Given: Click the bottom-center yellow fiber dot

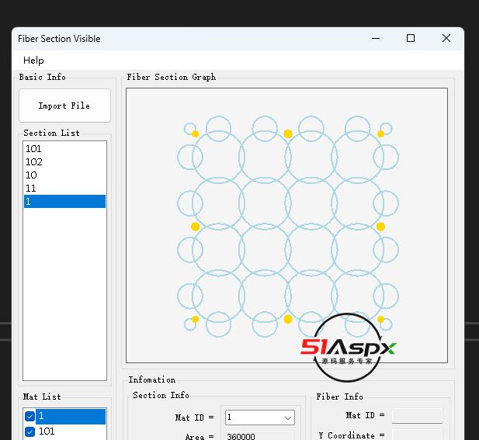Looking at the screenshot, I should pyautogui.click(x=288, y=319).
